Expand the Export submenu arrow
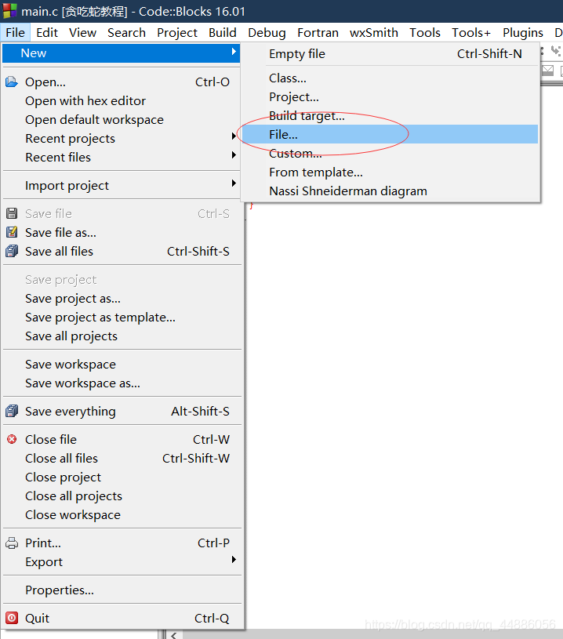Viewport: 563px width, 639px height. point(234,560)
